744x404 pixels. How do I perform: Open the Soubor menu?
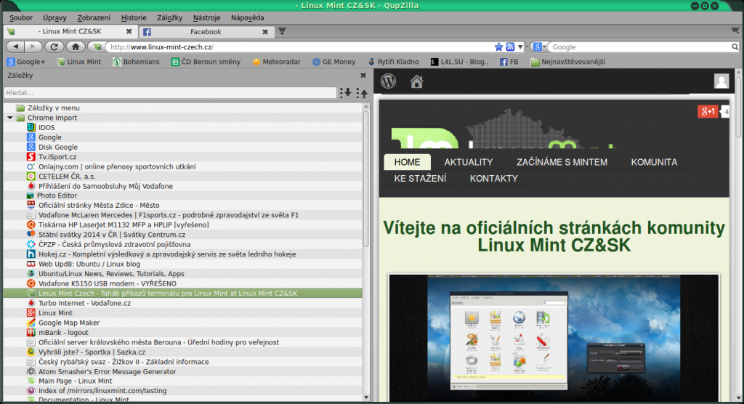21,17
